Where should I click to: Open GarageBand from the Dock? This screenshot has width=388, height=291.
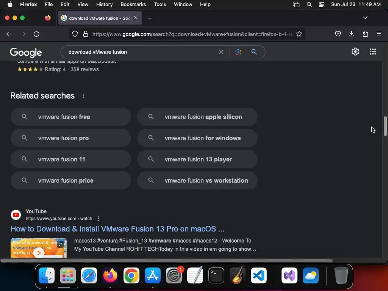point(238,275)
